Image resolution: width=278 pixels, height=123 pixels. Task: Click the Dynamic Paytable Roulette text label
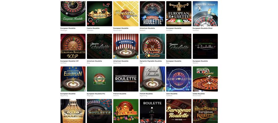point(151,61)
